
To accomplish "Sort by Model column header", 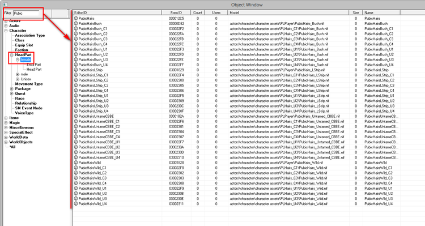I will [x=288, y=12].
